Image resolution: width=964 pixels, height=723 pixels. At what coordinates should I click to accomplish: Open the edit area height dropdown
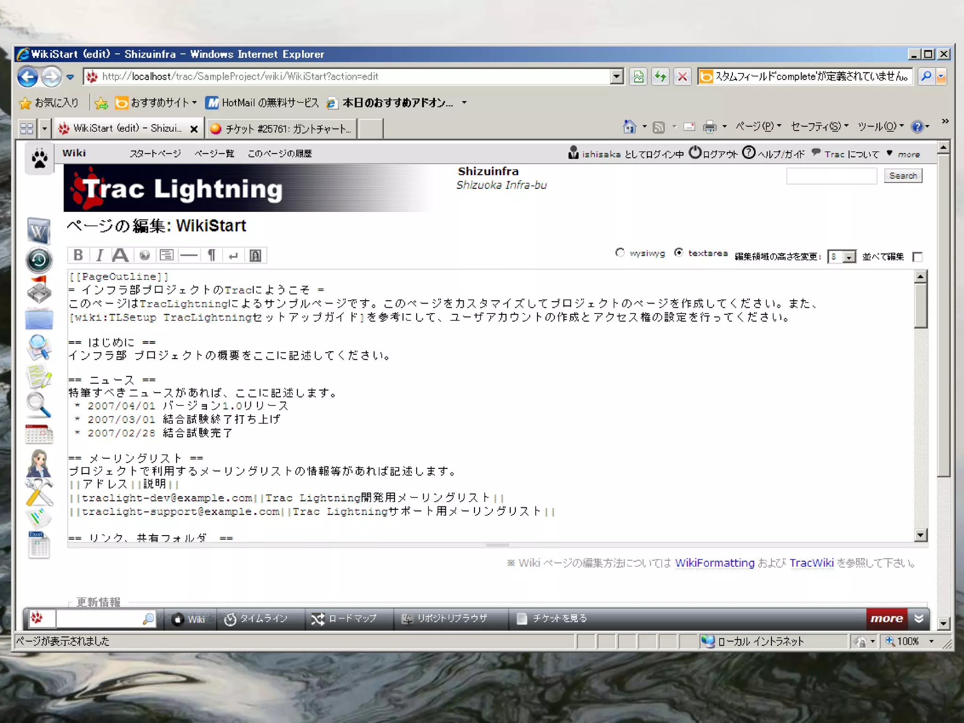pos(848,257)
